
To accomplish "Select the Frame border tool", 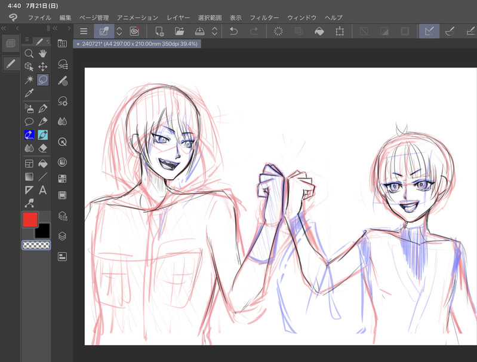I will (x=29, y=164).
